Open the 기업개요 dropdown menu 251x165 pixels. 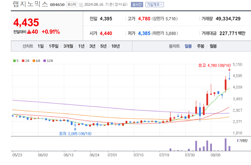tap(154, 4)
